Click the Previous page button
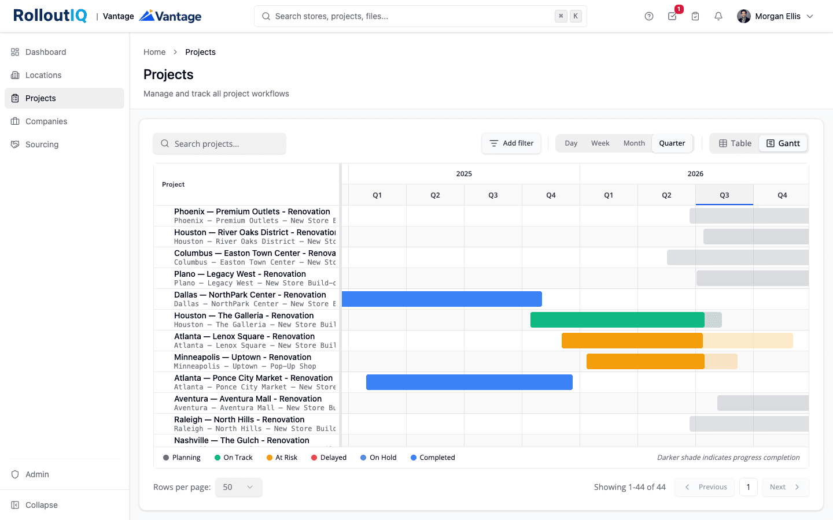The width and height of the screenshot is (833, 520). pos(705,487)
